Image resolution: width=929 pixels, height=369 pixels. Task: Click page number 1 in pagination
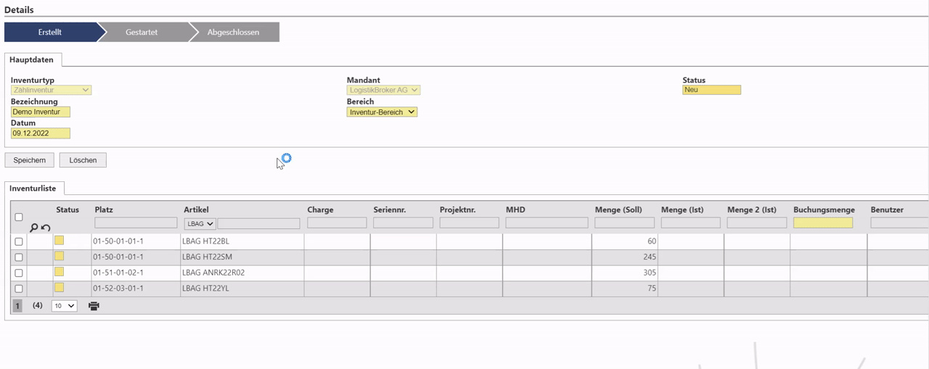(17, 306)
